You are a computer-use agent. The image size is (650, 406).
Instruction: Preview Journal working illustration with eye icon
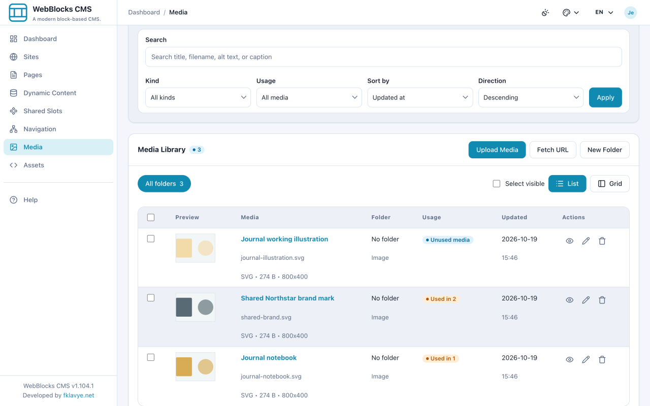pos(570,241)
